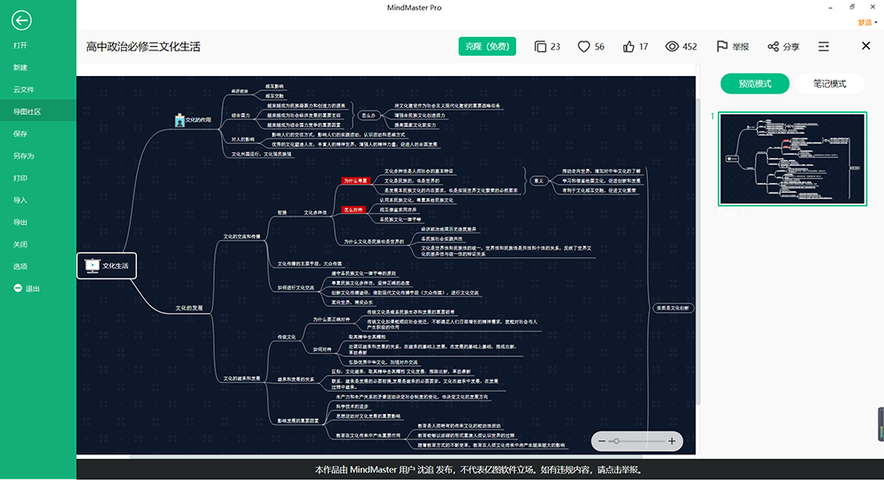This screenshot has width=884, height=480.
Task: Switch to 笔记模式 notes mode
Action: tap(829, 83)
